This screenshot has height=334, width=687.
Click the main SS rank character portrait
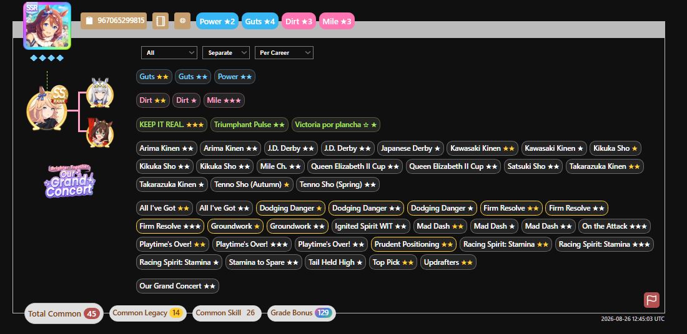[47, 108]
